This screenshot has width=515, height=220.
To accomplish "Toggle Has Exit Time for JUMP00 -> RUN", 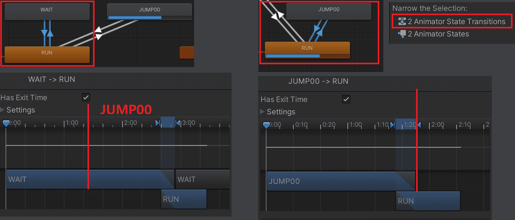I will click(346, 99).
